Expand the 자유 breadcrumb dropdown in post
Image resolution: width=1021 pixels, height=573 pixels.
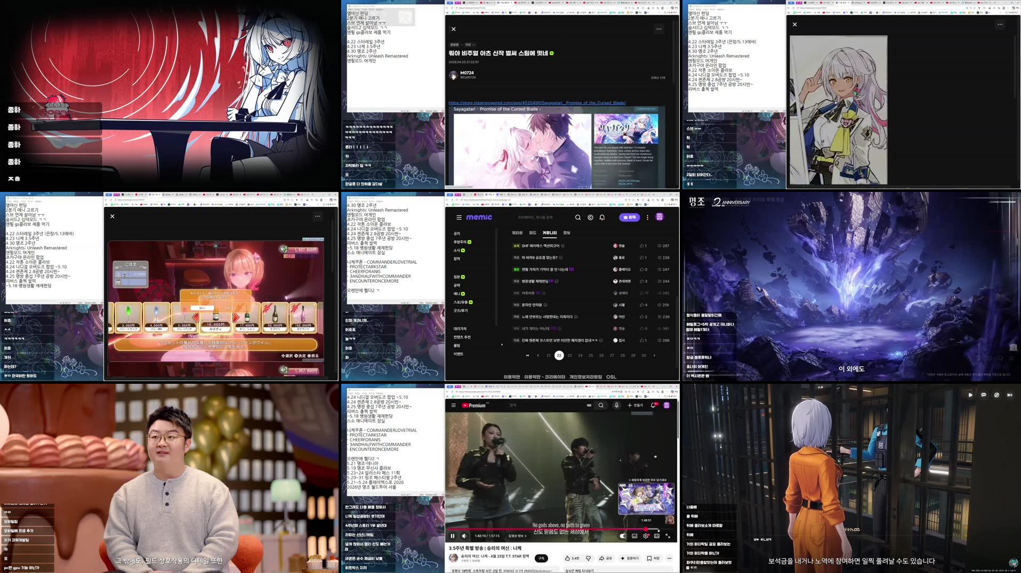[x=470, y=45]
